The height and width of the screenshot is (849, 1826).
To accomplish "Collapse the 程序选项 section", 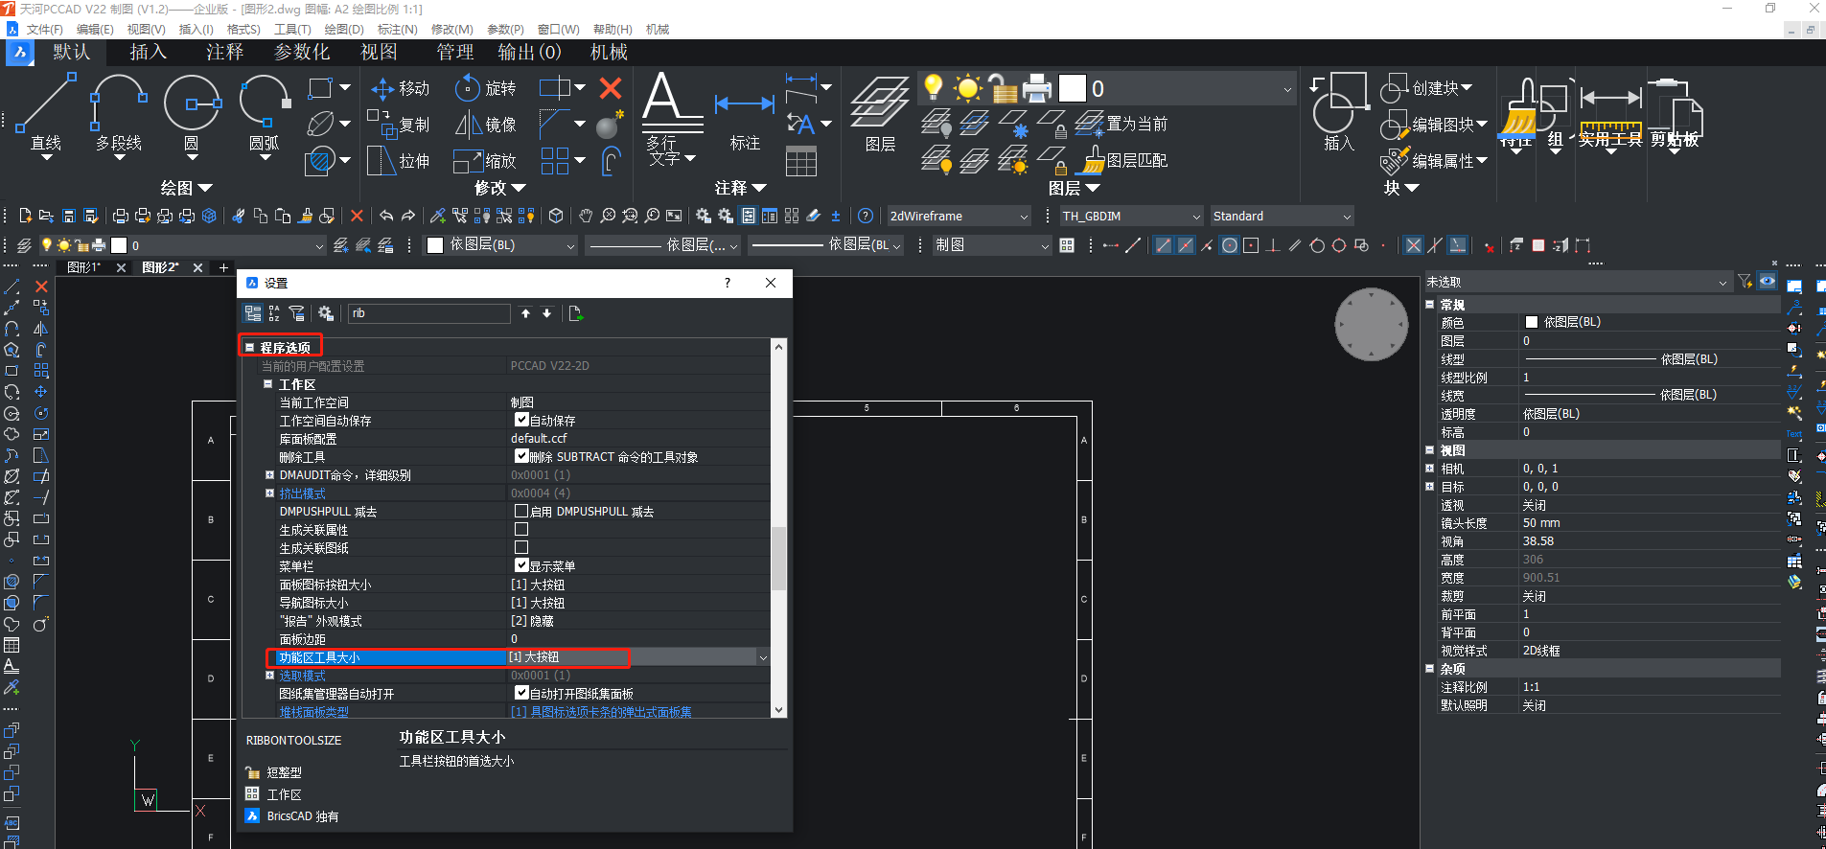I will pos(250,348).
